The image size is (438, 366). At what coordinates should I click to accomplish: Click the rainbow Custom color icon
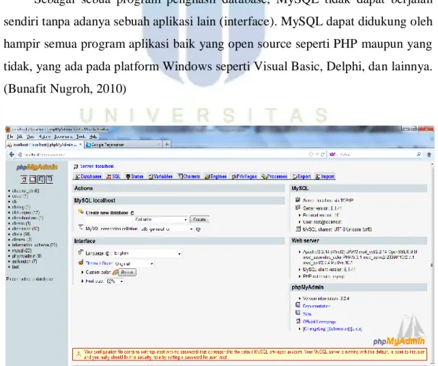tap(115, 272)
